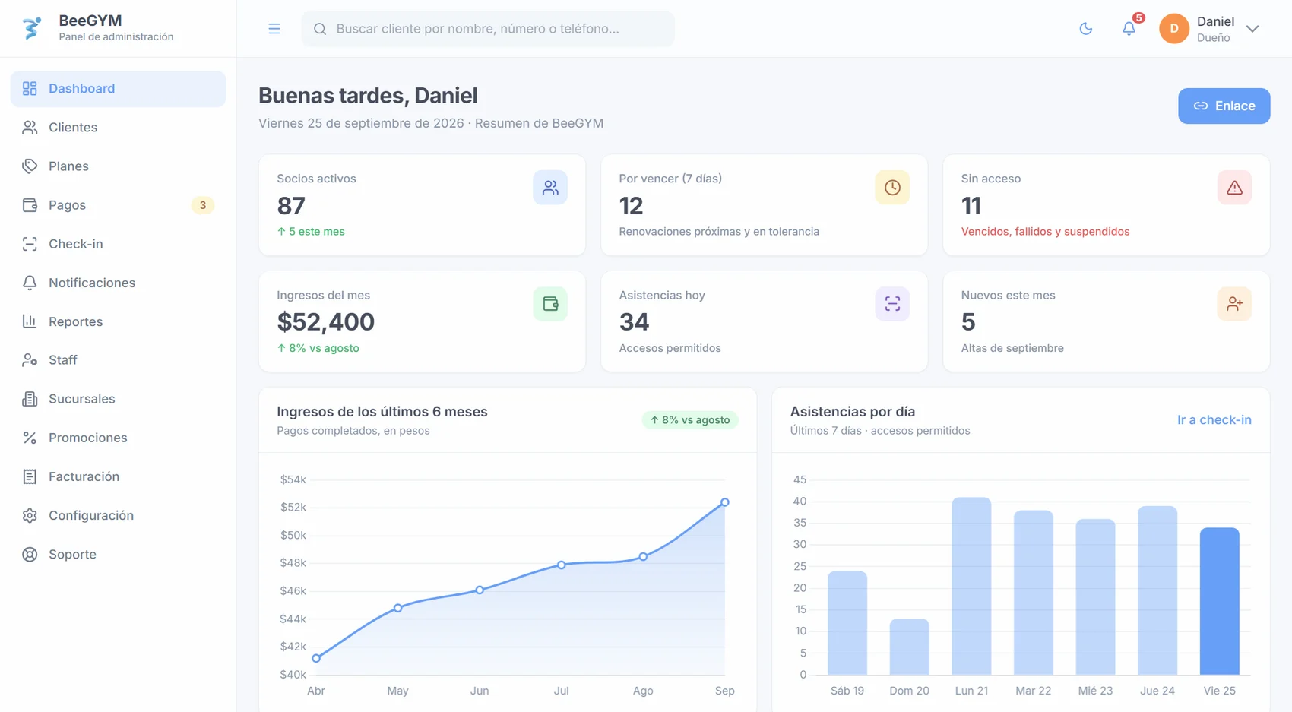Click the Mar 22 attendance bar

tap(1034, 593)
